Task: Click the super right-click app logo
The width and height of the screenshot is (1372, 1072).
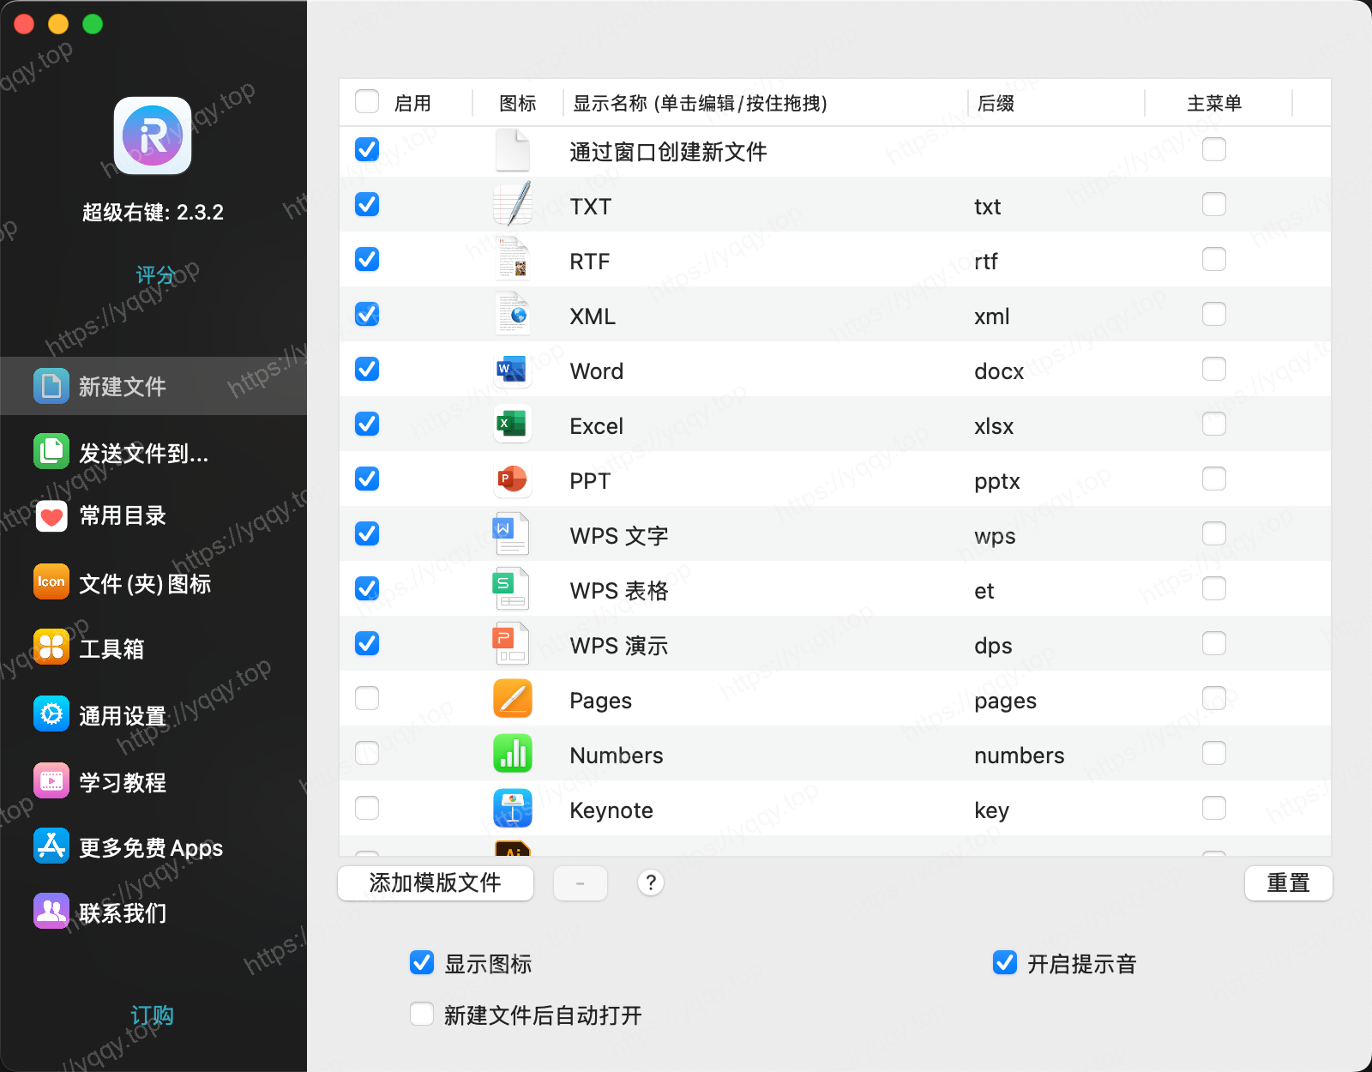Action: coord(153,136)
